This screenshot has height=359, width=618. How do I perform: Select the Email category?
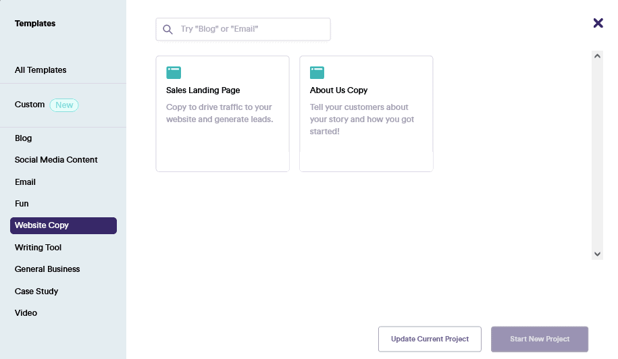pyautogui.click(x=26, y=182)
